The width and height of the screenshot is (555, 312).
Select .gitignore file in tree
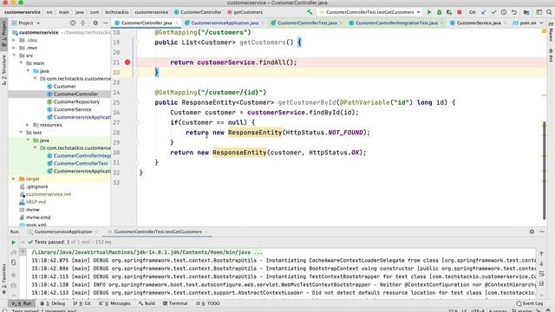coord(36,186)
